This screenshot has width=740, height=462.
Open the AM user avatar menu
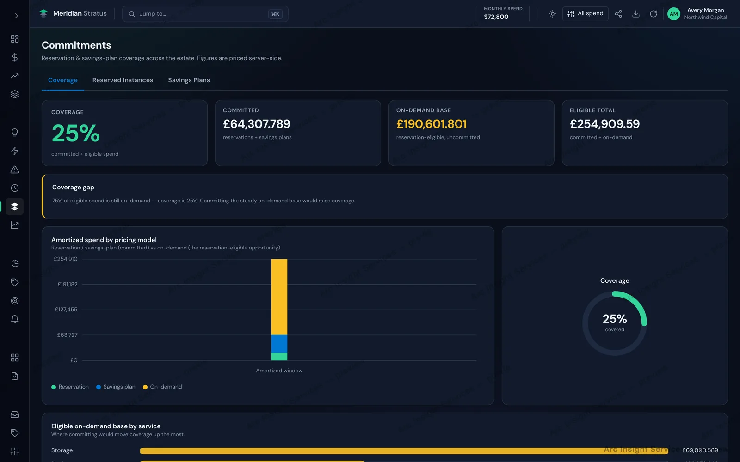674,14
